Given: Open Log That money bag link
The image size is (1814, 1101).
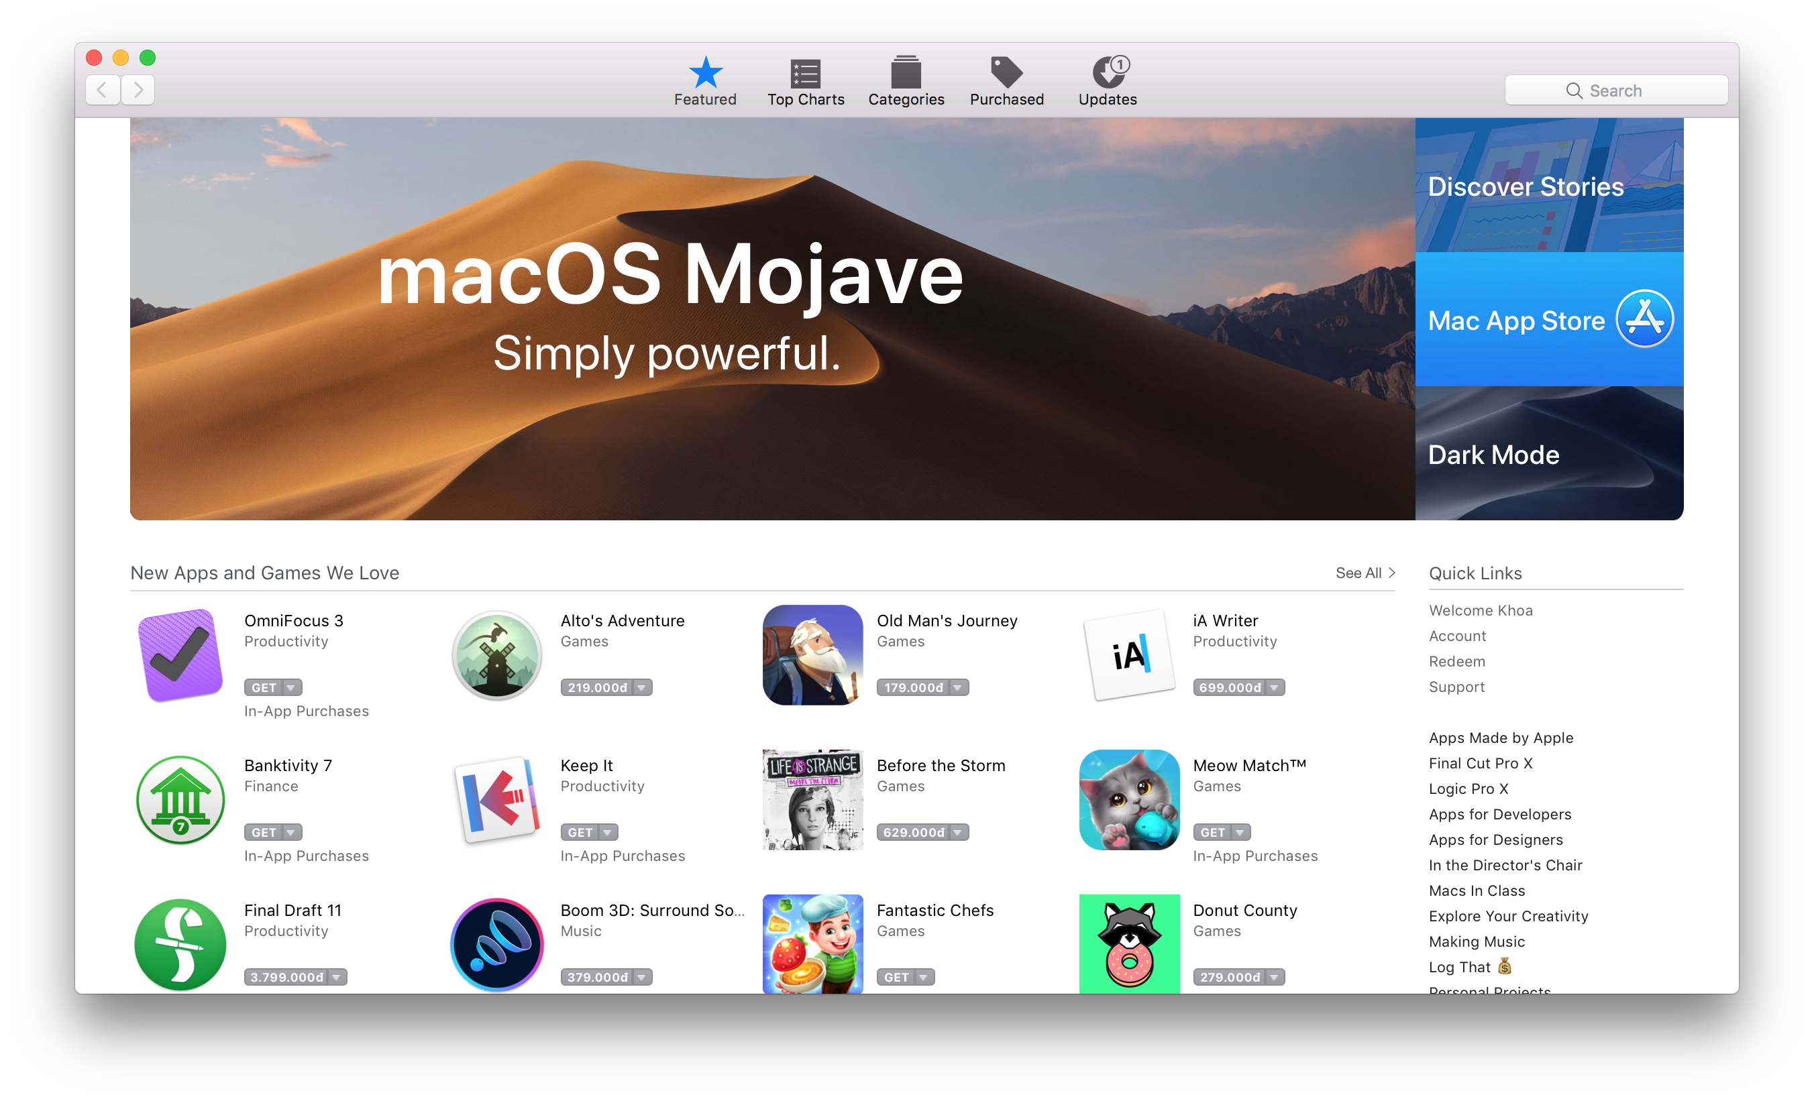Looking at the screenshot, I should click(1471, 966).
